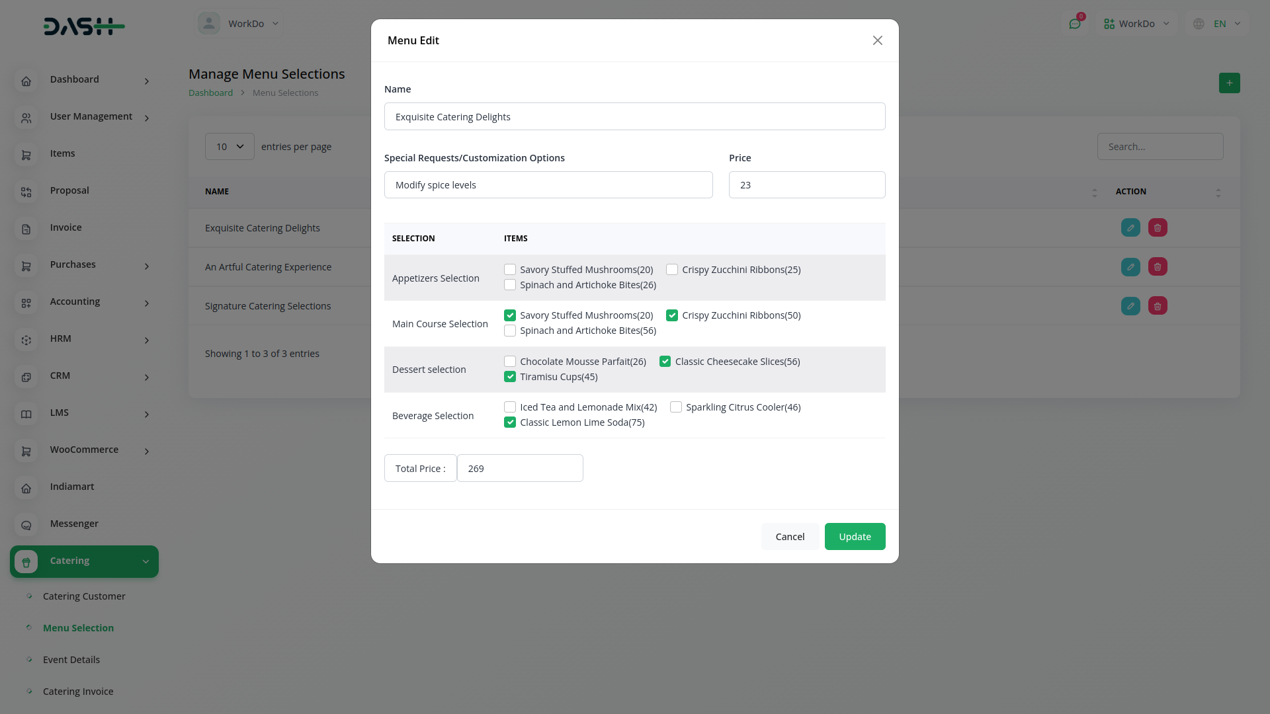Click the Dashboard home icon in sidebar
The image size is (1270, 714).
[x=26, y=81]
